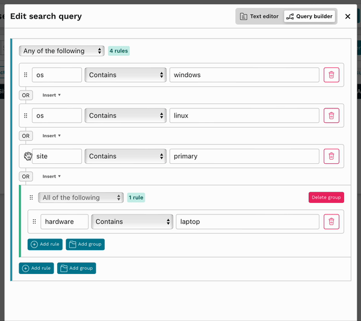Open Contains operator dropdown for linux rule

point(126,116)
